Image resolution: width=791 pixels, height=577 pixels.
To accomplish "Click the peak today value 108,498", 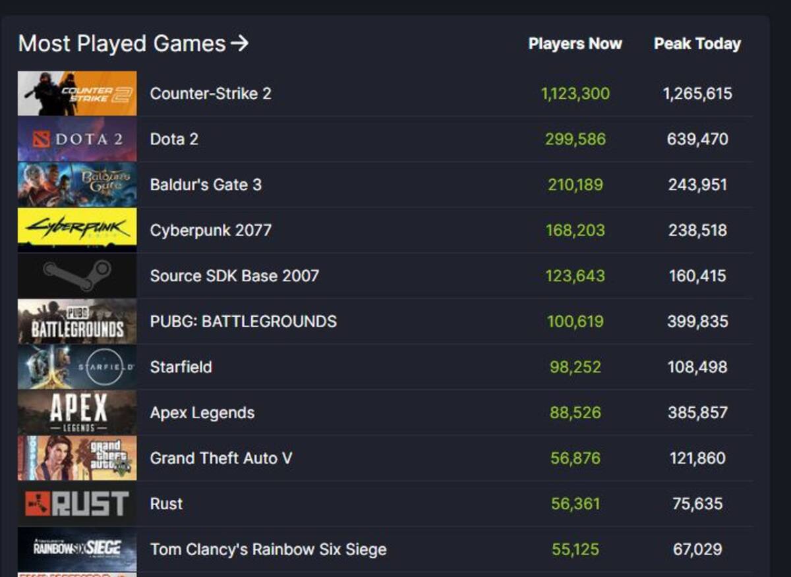I will pyautogui.click(x=697, y=367).
